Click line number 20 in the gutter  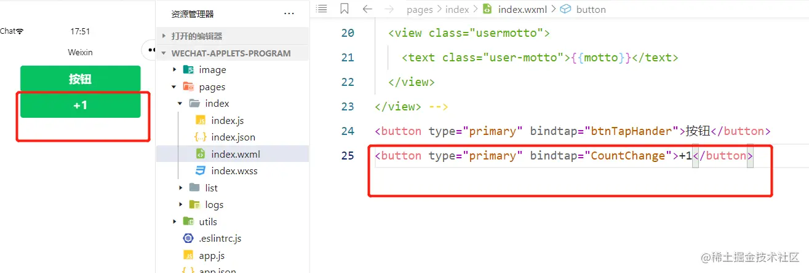[x=347, y=33]
